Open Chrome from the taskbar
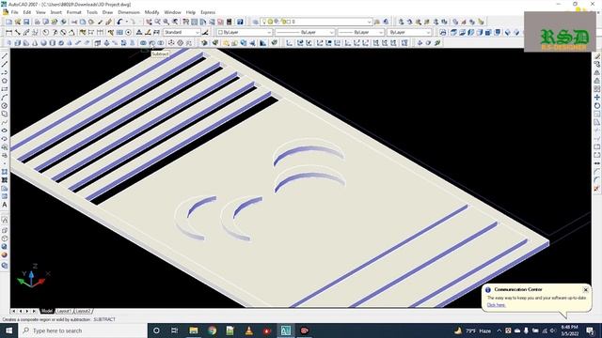Viewport: 602px width, 338px height. tap(212, 330)
